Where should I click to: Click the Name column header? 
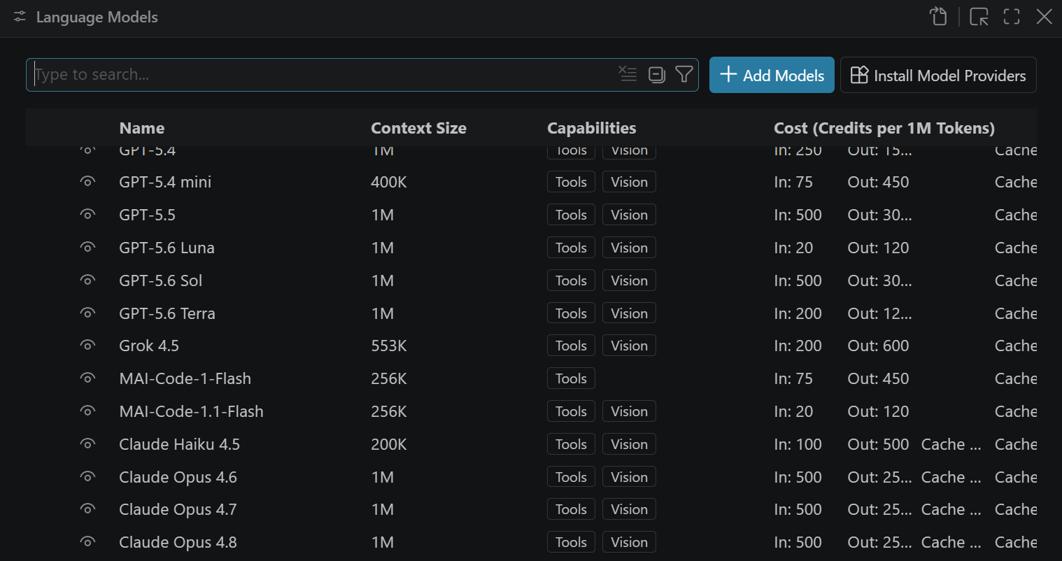(142, 128)
